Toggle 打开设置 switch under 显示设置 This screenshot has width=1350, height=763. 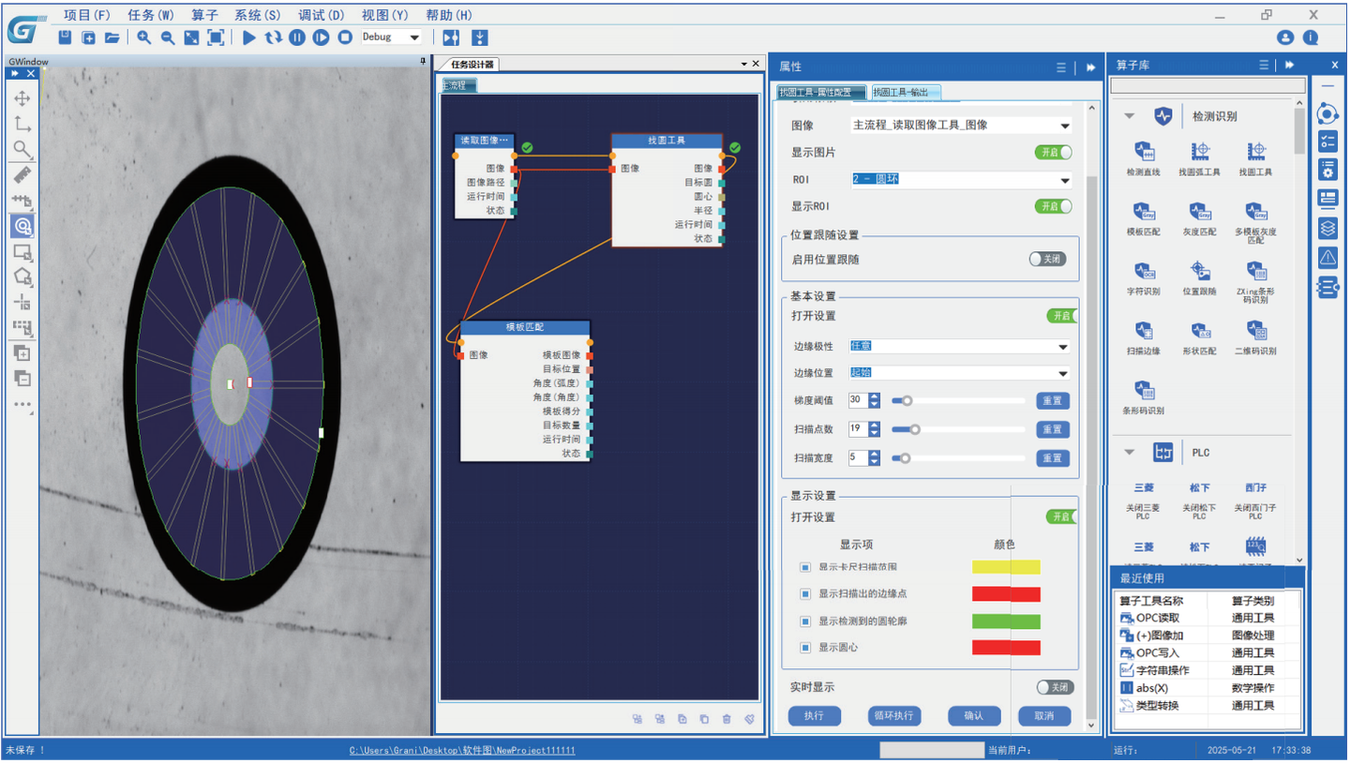click(x=1062, y=516)
